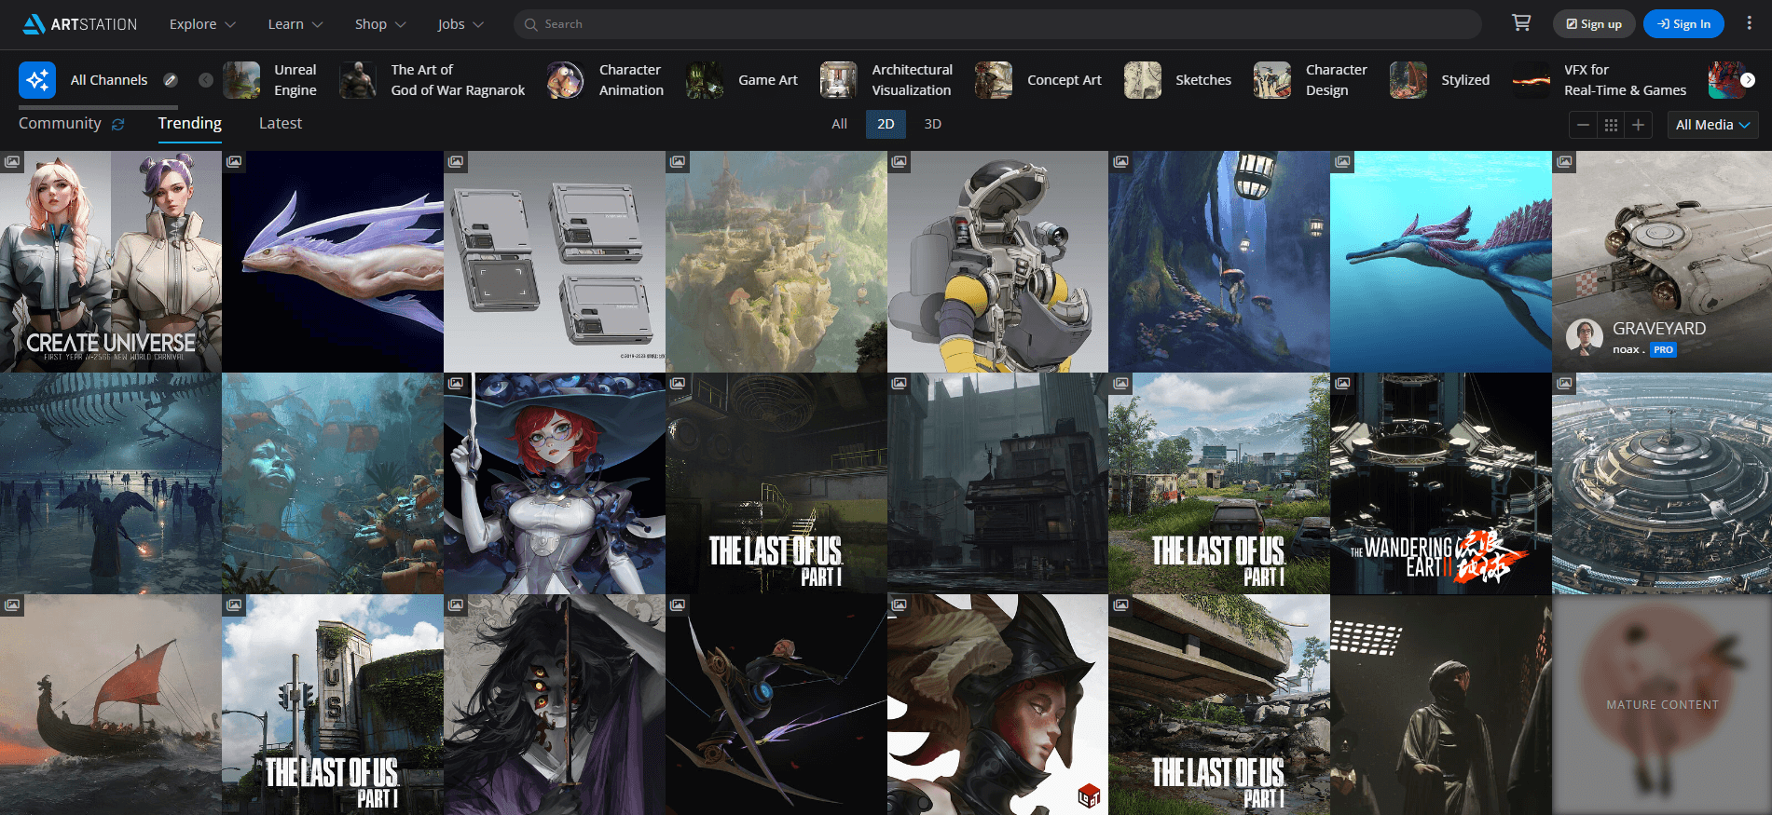Open the hooded figure dark room thumbnail
This screenshot has height=815, width=1772.
1441,705
